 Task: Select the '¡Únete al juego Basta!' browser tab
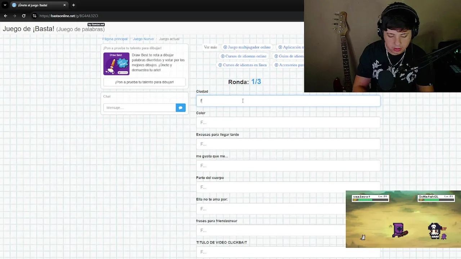[39, 5]
